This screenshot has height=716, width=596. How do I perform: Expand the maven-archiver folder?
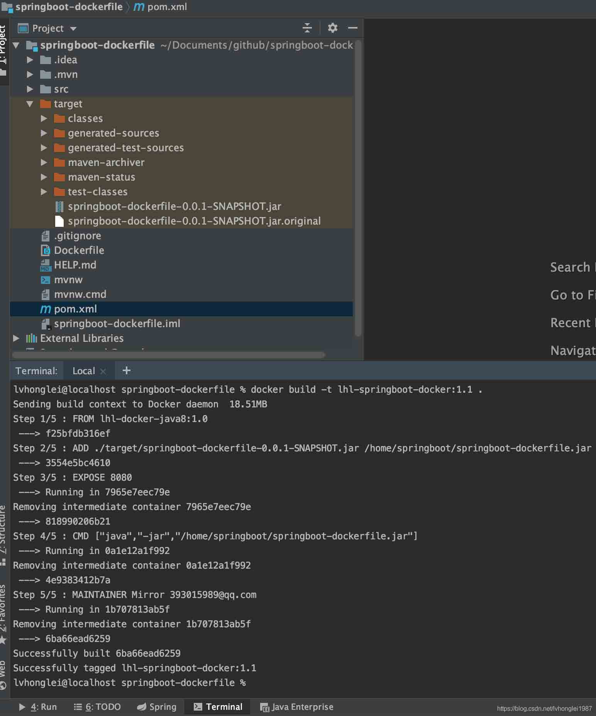(44, 162)
